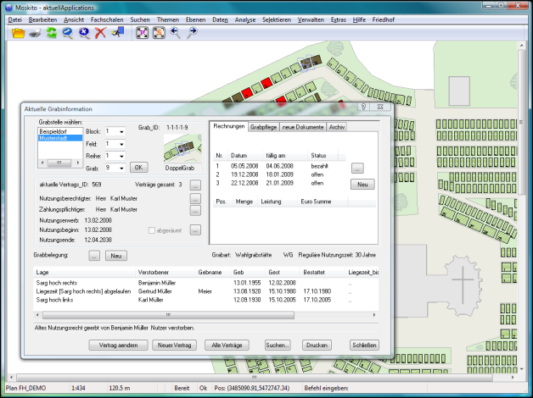This screenshot has width=533, height=398.
Task: Select invoice dated 22.12.2008
Action: 281,183
